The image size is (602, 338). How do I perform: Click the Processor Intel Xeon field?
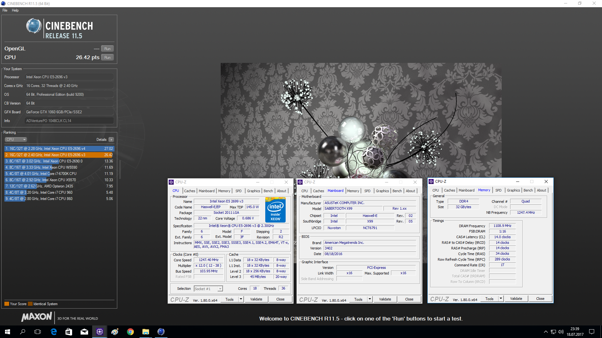pyautogui.click(x=69, y=77)
